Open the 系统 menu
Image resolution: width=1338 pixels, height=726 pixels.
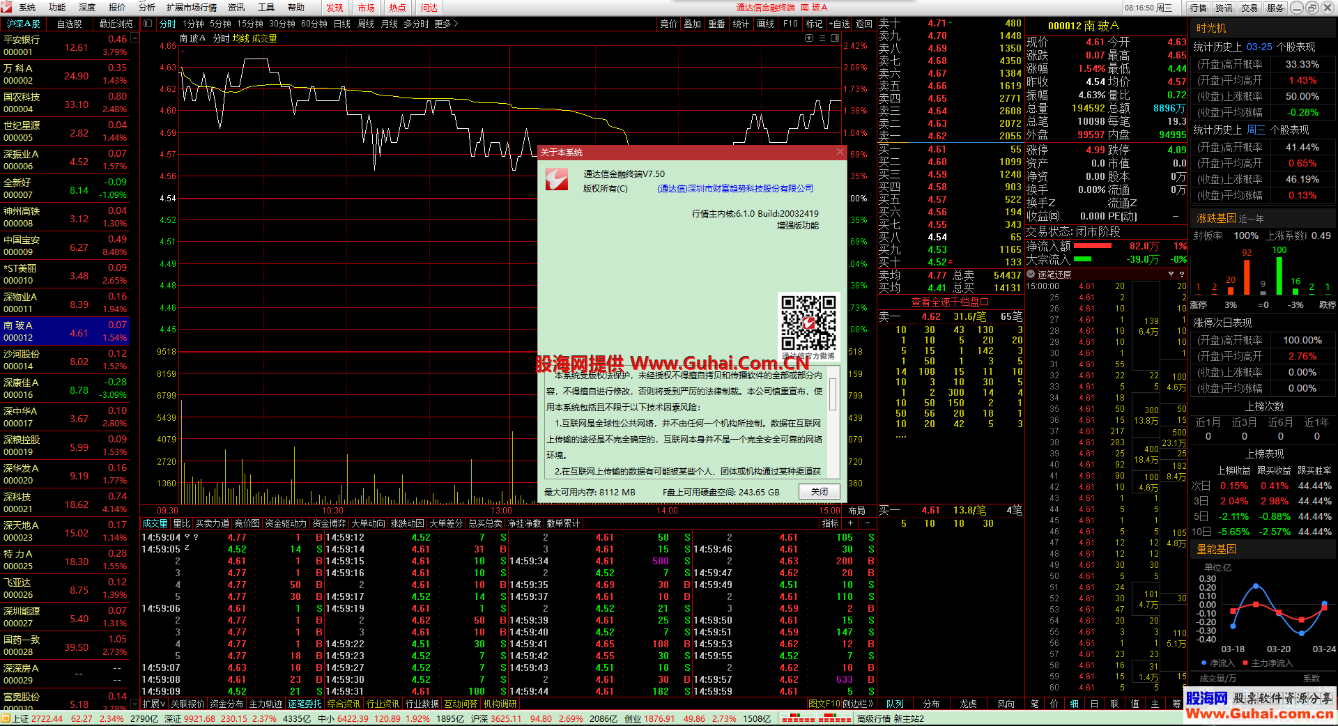[27, 8]
